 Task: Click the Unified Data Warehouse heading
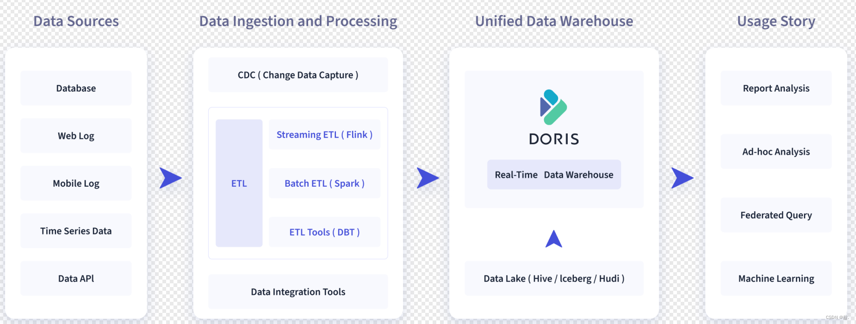pyautogui.click(x=554, y=21)
